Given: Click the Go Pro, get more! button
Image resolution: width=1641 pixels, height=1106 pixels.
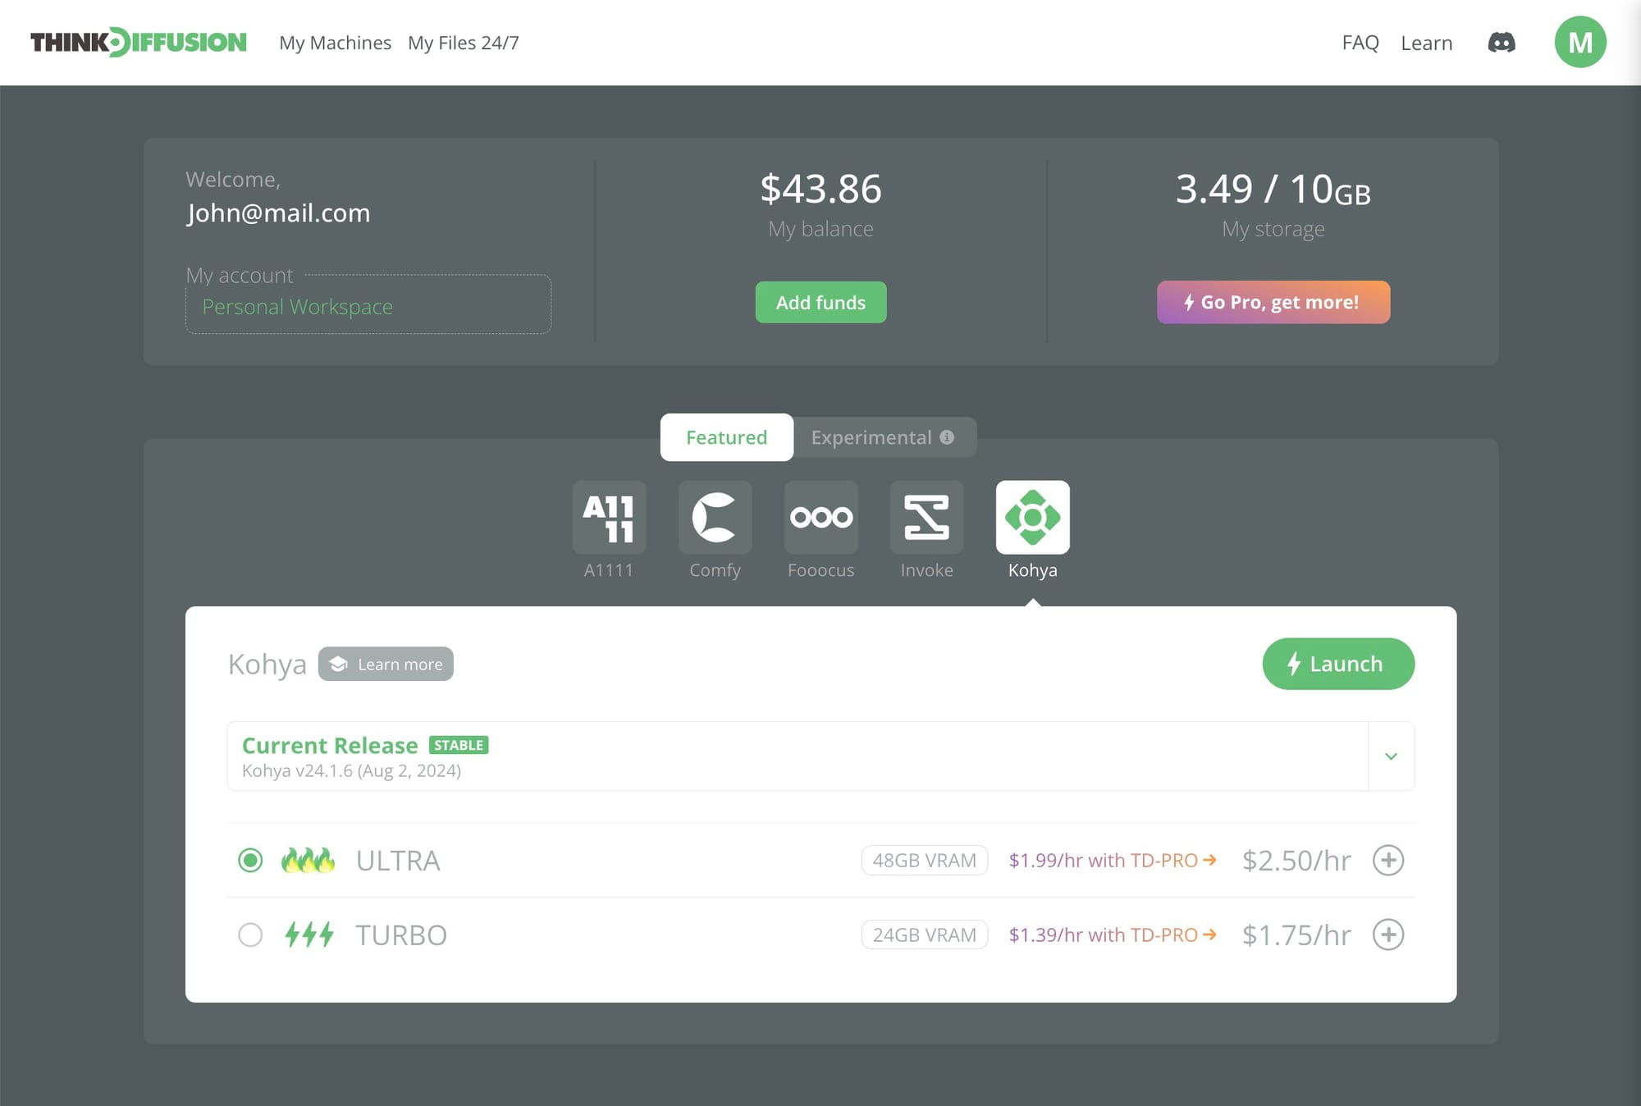Looking at the screenshot, I should 1273,302.
